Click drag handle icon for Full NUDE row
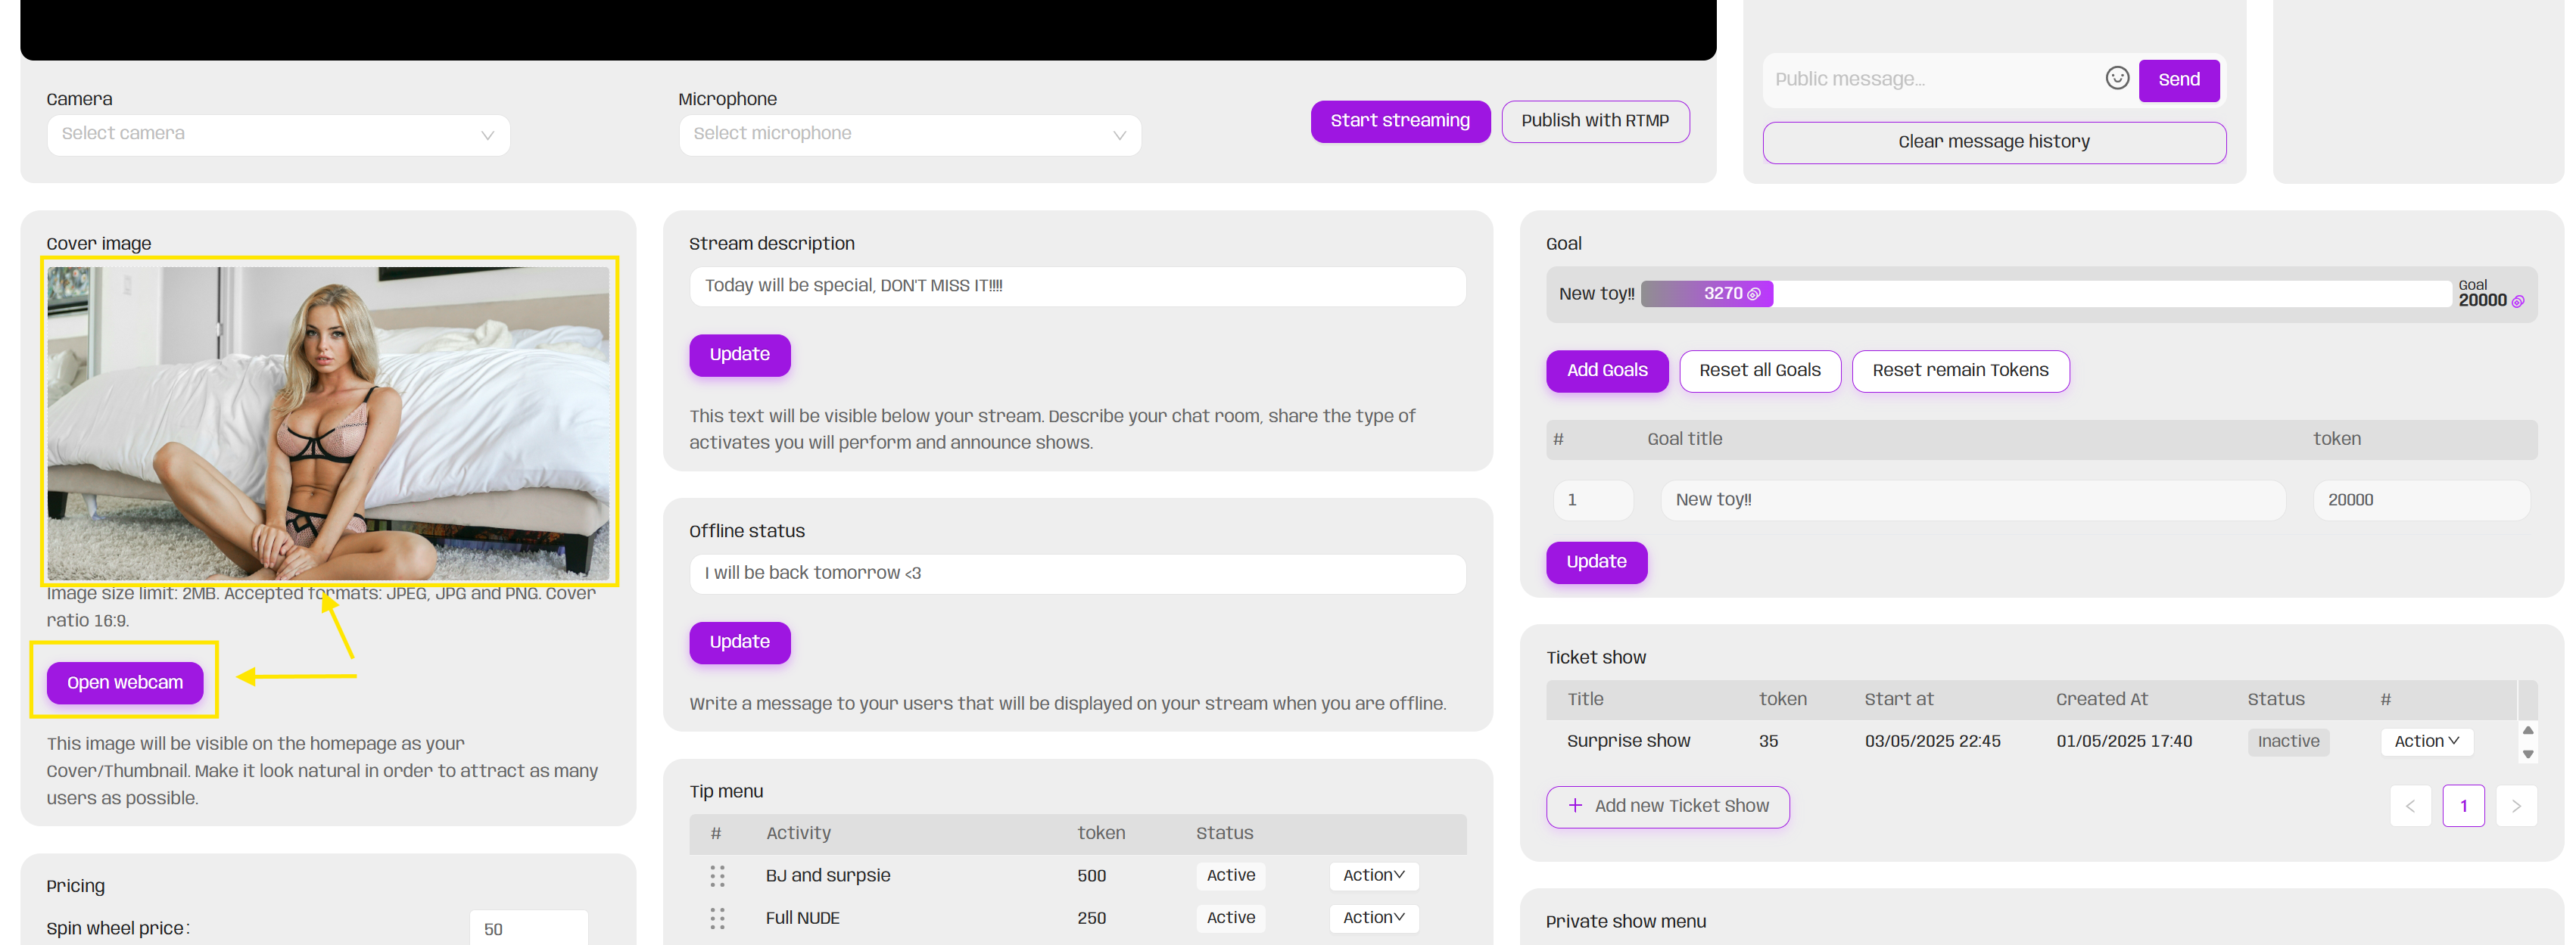The image size is (2576, 945). [717, 918]
